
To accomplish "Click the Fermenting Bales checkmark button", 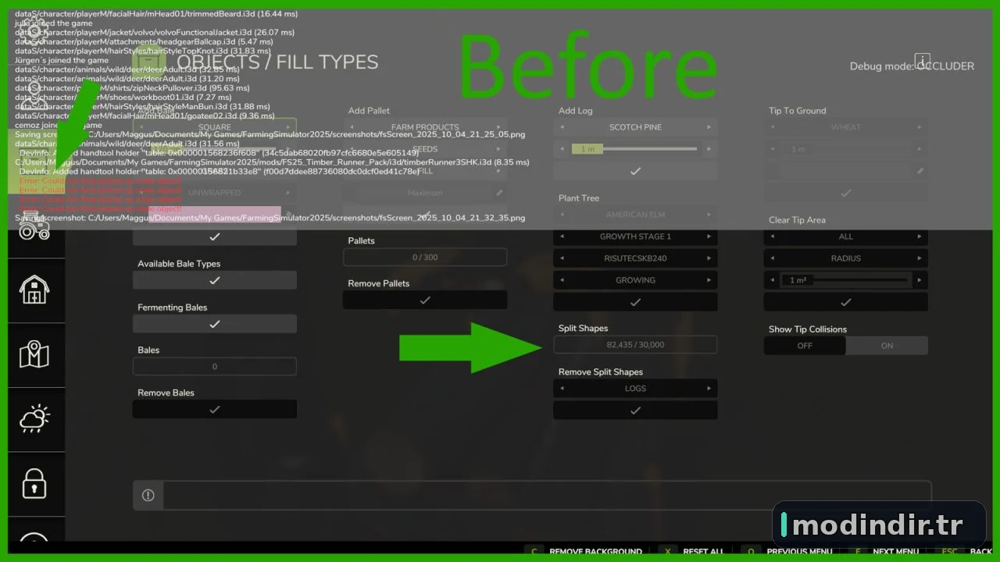I will [215, 324].
